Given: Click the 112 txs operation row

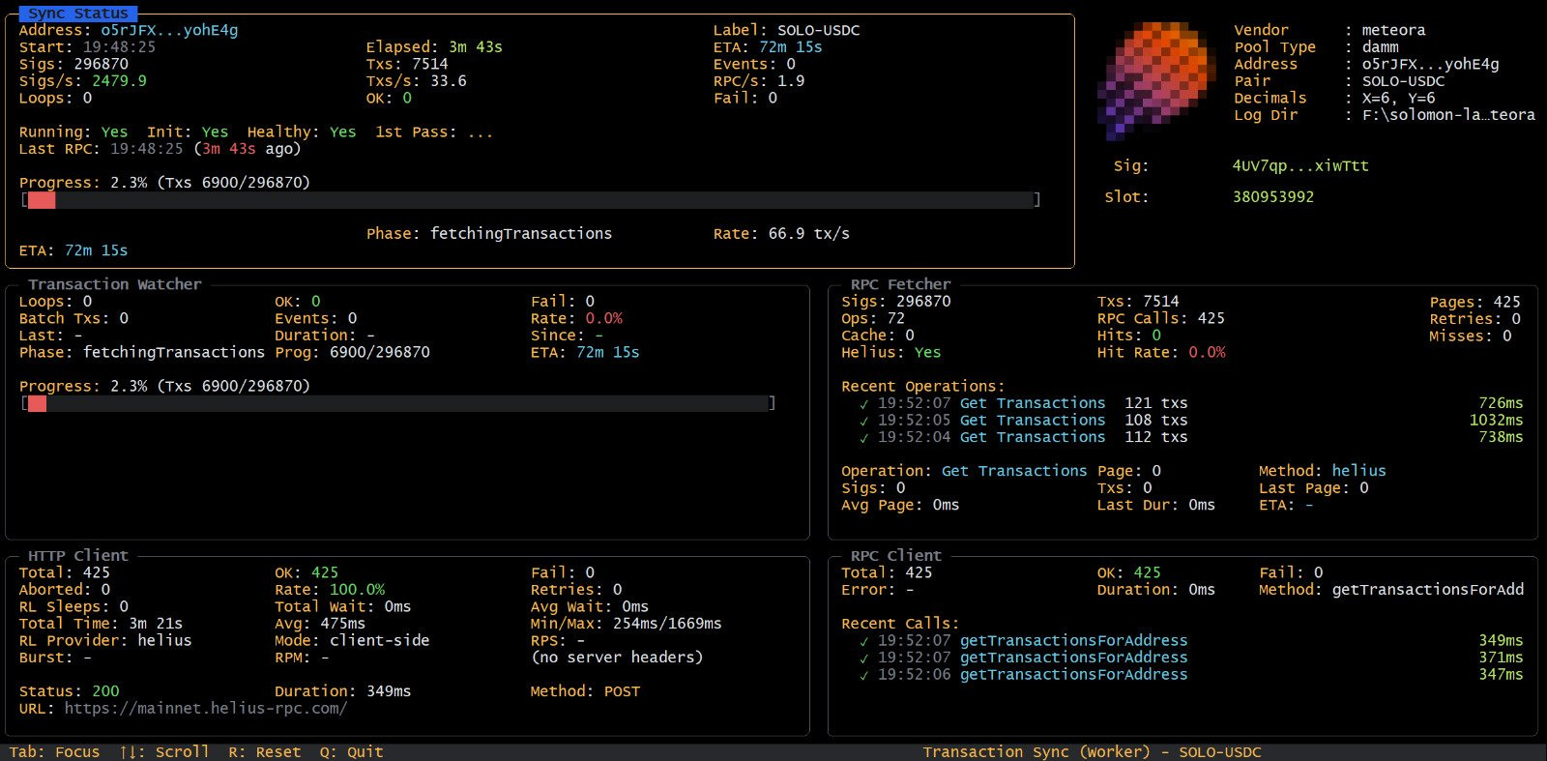Looking at the screenshot, I should (1191, 437).
